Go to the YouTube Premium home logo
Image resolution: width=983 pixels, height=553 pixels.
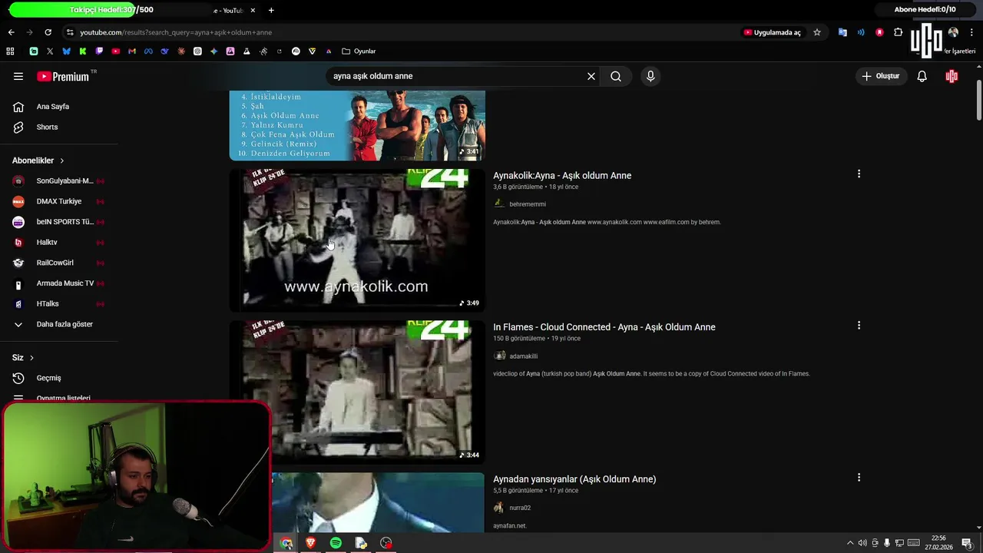pos(63,76)
